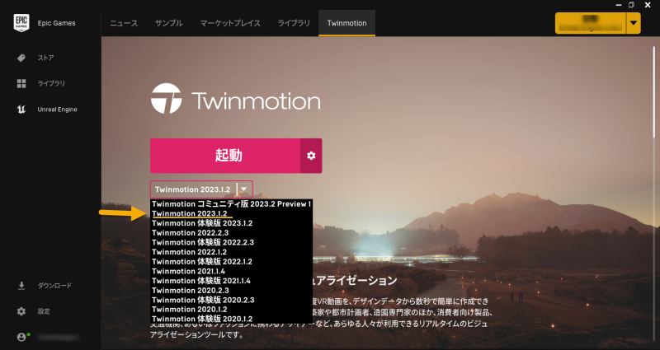This screenshot has width=660, height=350.
Task: Click the restore window button
Action: [x=631, y=5]
